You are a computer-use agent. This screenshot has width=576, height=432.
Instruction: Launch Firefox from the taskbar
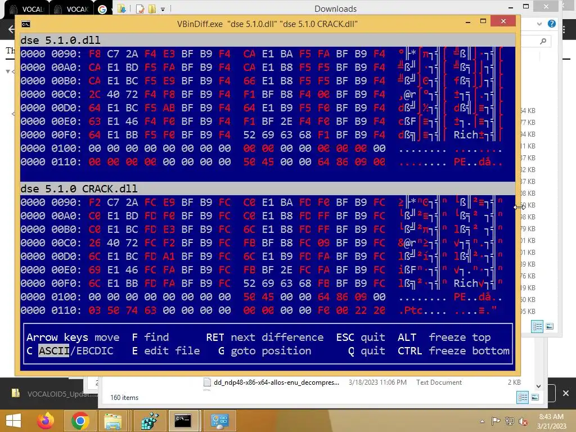[x=46, y=421]
